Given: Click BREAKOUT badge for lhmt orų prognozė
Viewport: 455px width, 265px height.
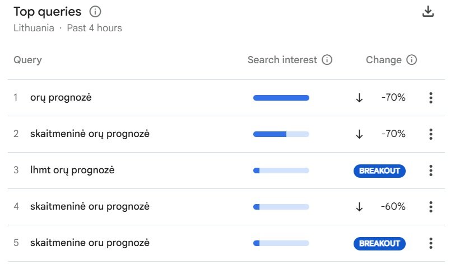Looking at the screenshot, I should (x=379, y=171).
